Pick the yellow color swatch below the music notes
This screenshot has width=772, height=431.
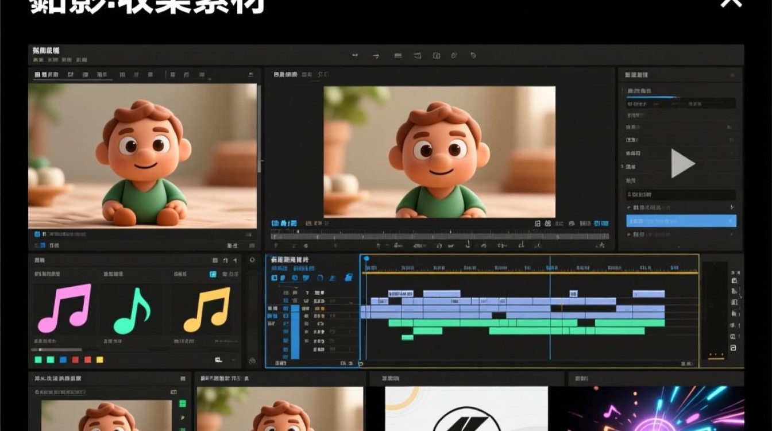[x=100, y=360]
